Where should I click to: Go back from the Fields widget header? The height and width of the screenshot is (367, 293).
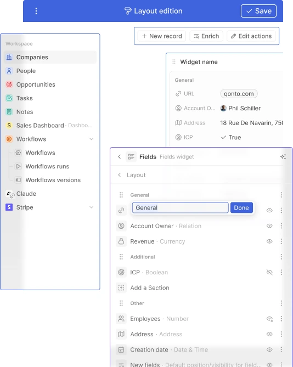pos(120,156)
